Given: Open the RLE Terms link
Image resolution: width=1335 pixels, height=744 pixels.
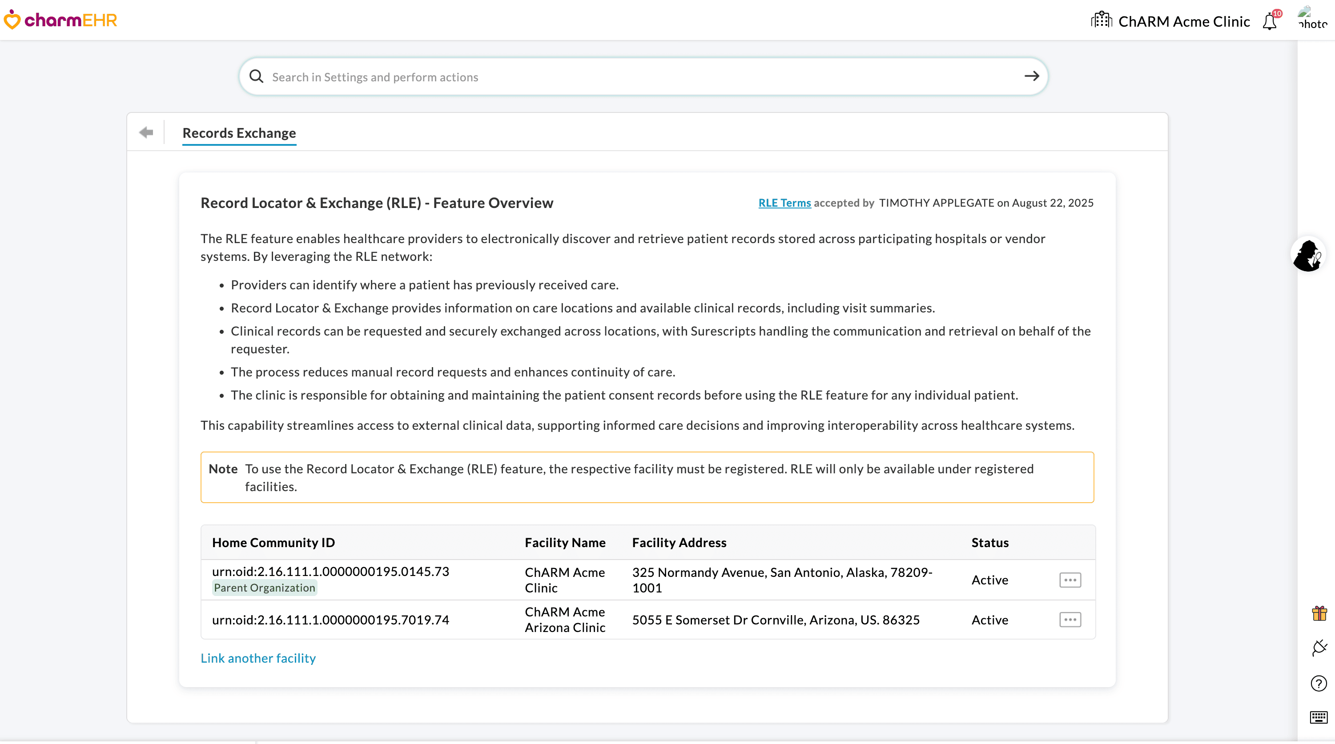Looking at the screenshot, I should (x=784, y=203).
